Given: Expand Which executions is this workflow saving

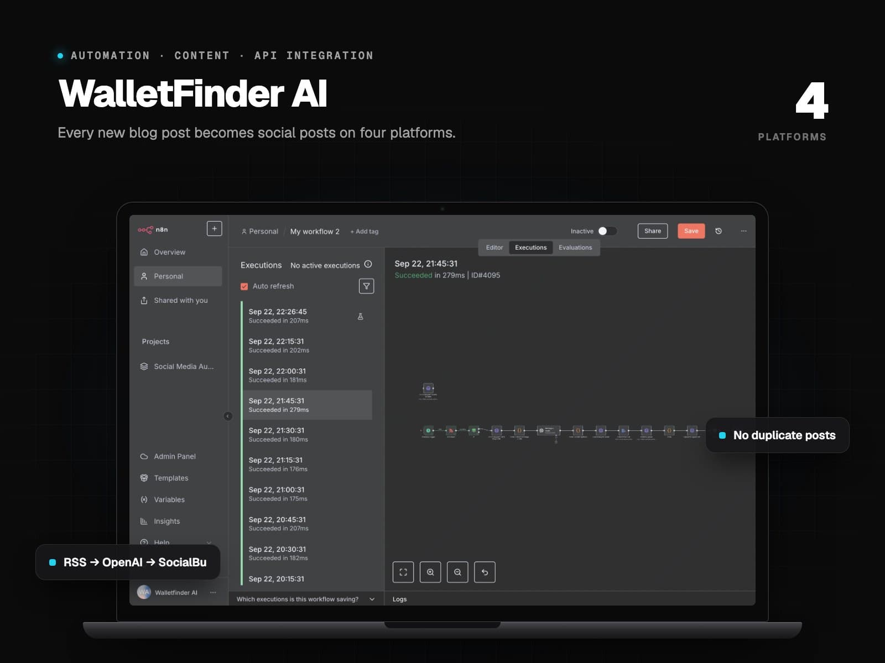Looking at the screenshot, I should (306, 599).
